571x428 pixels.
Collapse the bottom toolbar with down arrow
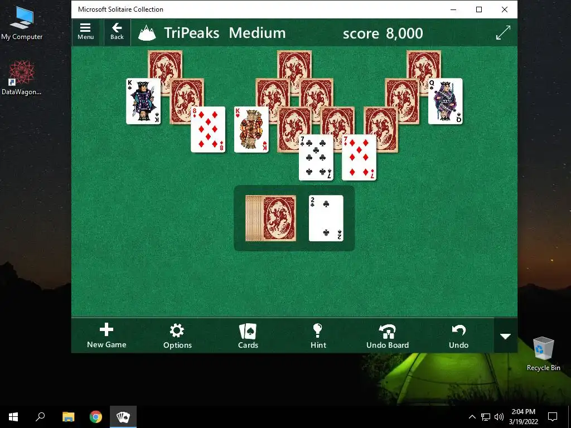point(505,336)
